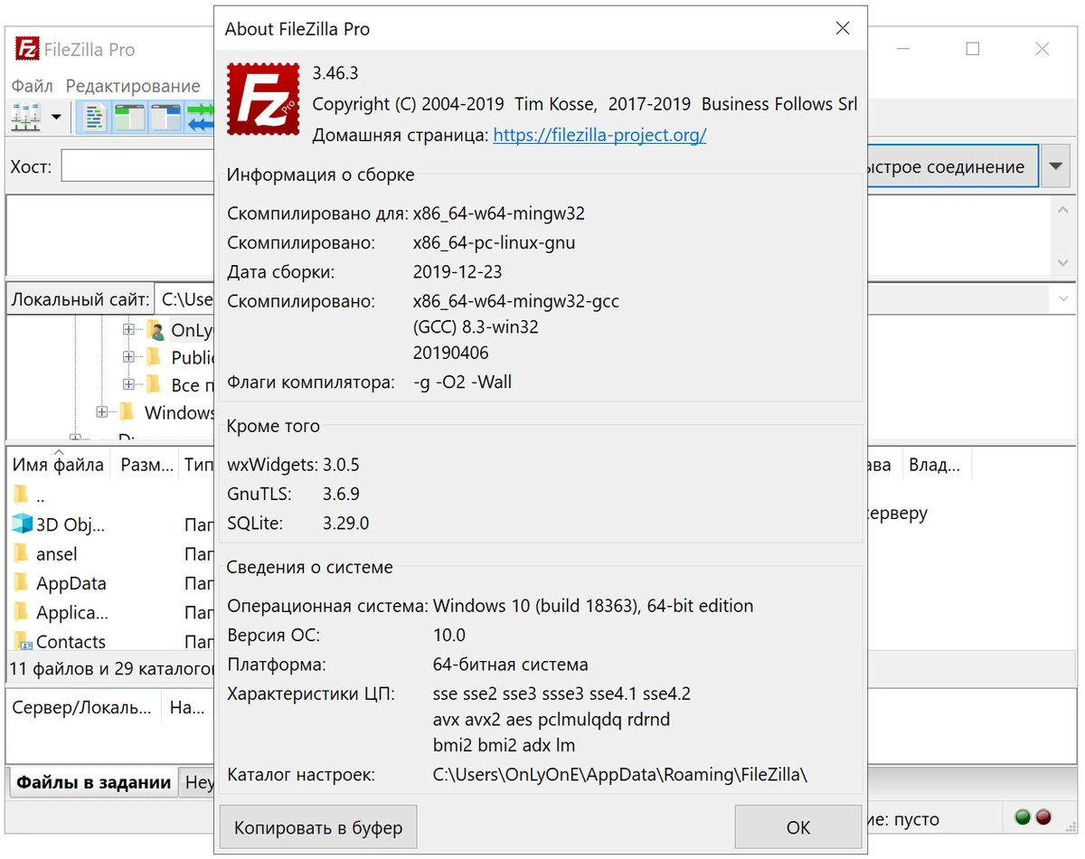
Task: Expand the Windows folder node
Action: pos(101,412)
